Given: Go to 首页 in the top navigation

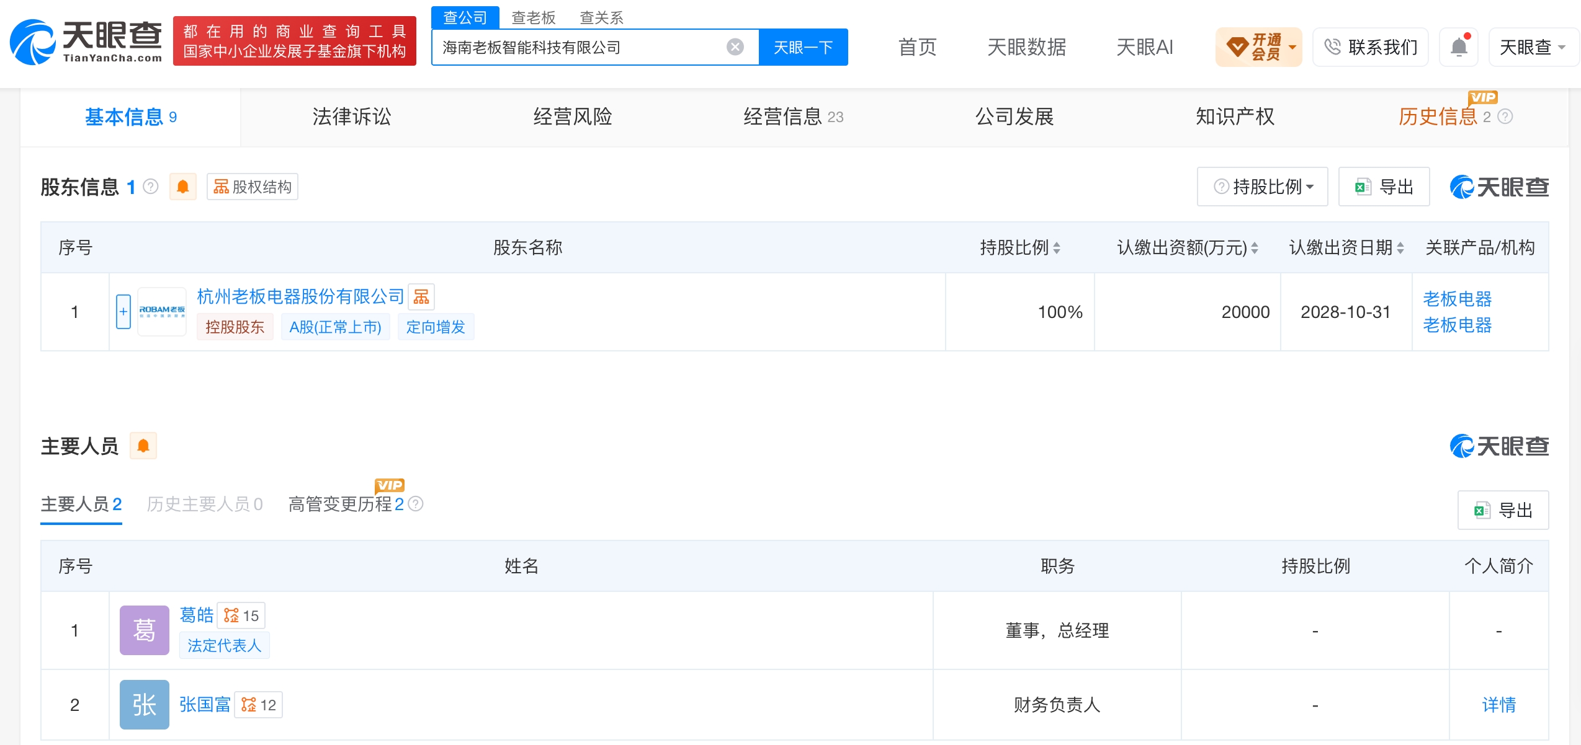Looking at the screenshot, I should pos(918,47).
